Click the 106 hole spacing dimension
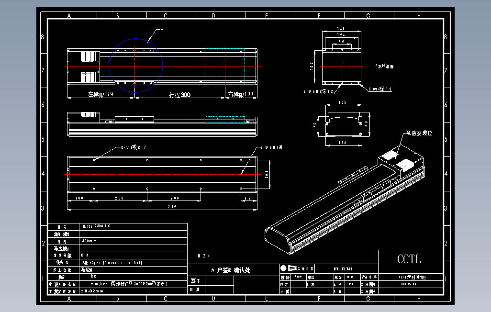Image resolution: width=491 pixels, height=312 pixels. tap(267, 174)
